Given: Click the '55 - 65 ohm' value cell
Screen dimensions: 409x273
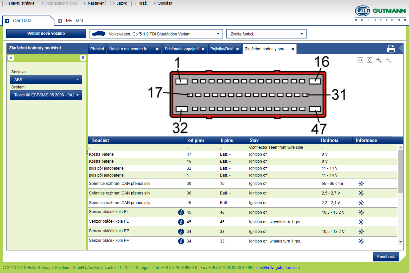Looking at the screenshot, I should [332, 184].
